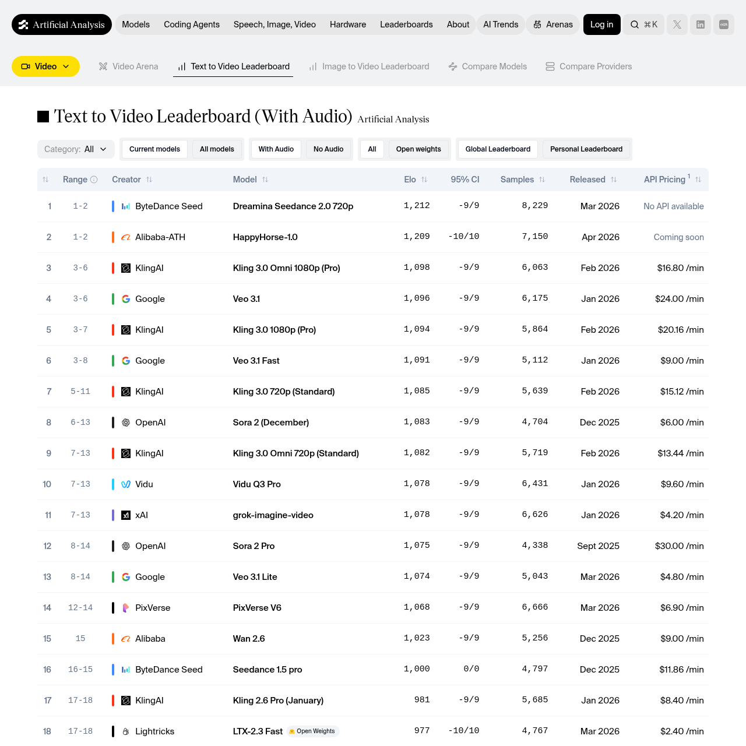This screenshot has width=746, height=746.
Task: Sort by the rank column arrows
Action: [x=45, y=180]
